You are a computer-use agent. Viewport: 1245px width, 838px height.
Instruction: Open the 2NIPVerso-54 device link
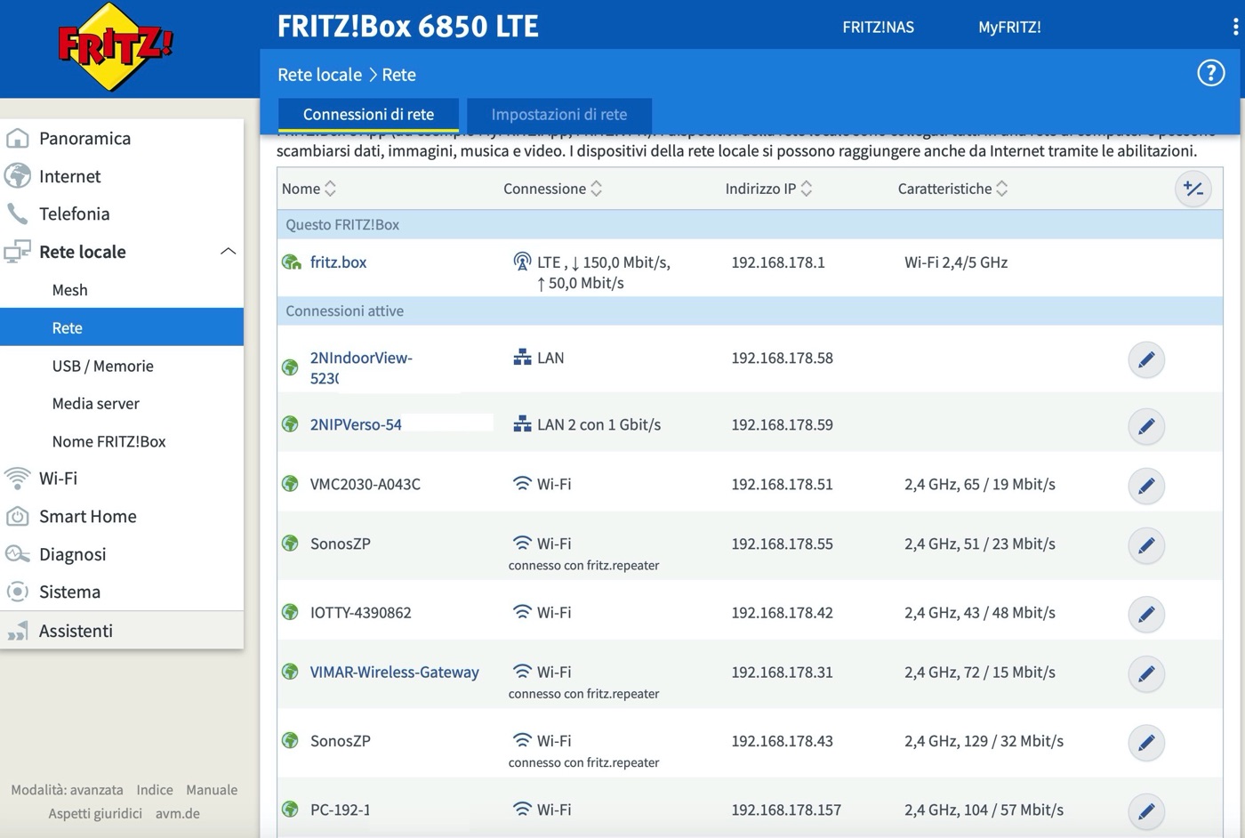356,424
